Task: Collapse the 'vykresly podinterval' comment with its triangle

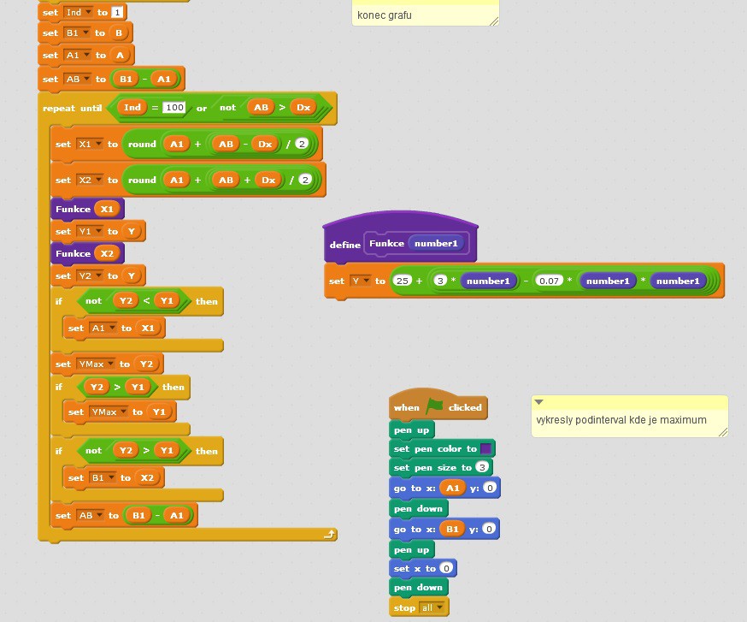Action: (539, 402)
